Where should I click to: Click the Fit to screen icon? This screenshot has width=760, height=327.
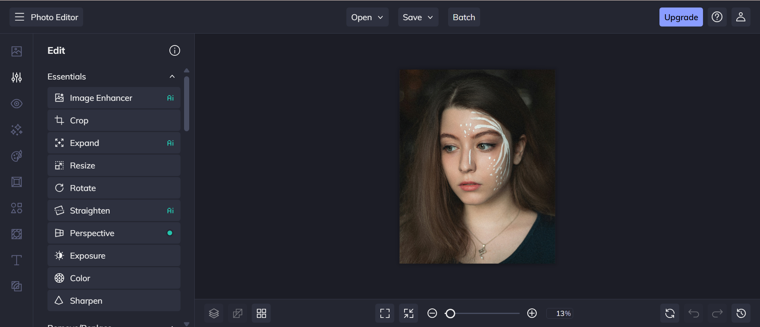385,314
